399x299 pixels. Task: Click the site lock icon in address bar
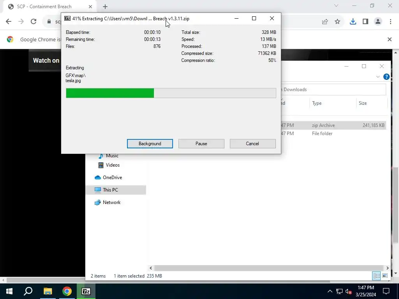(x=49, y=22)
